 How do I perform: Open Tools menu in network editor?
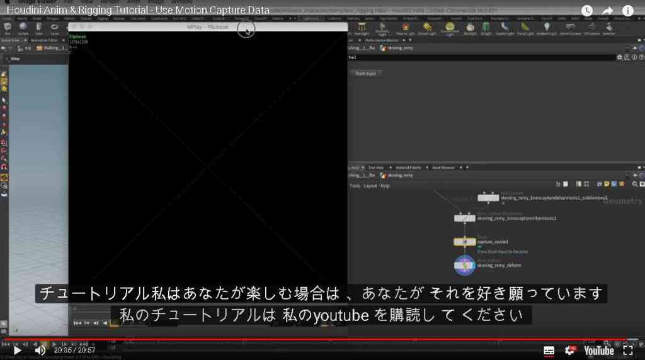point(355,186)
